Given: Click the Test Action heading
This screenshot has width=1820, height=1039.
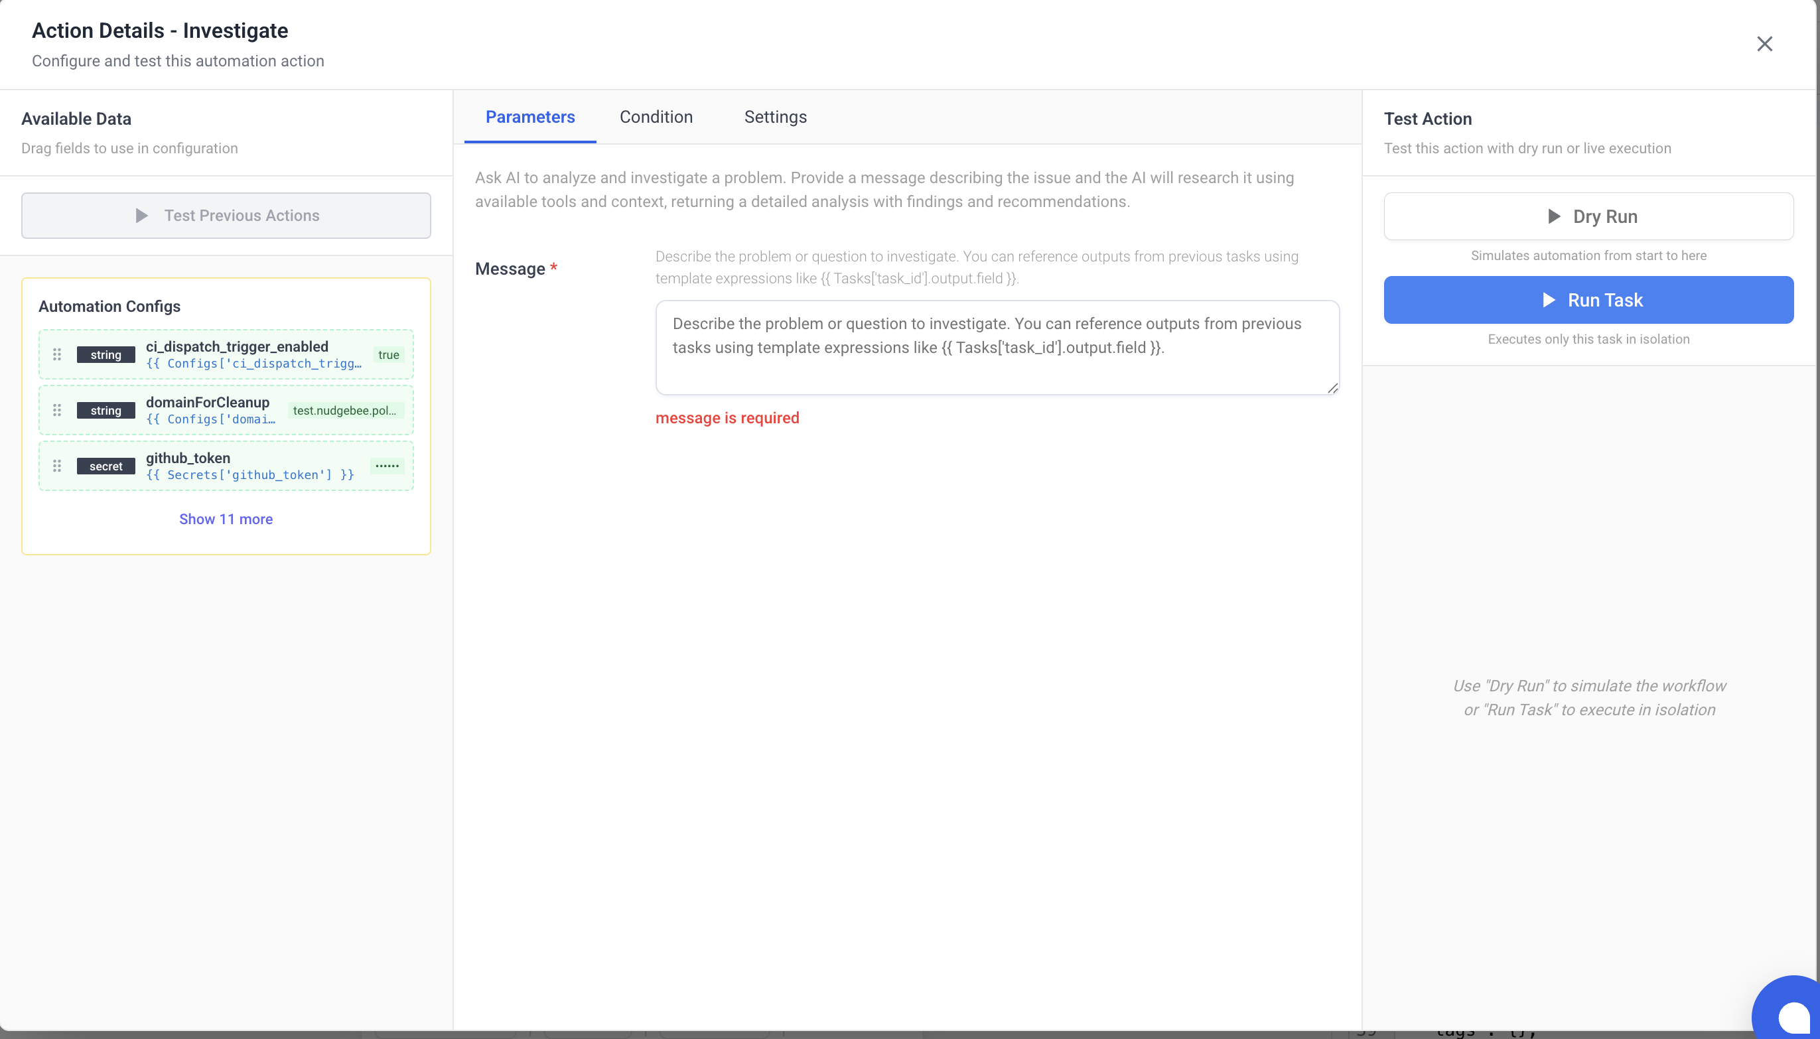Looking at the screenshot, I should tap(1428, 119).
